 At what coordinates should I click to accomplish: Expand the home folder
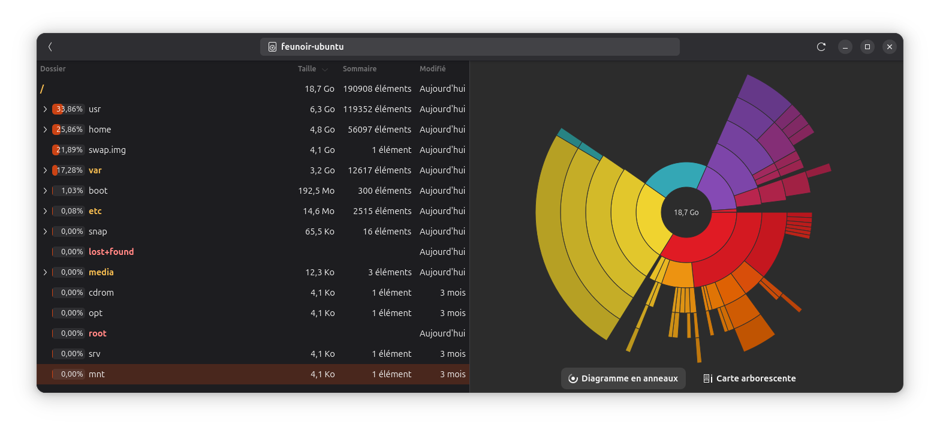(x=45, y=130)
